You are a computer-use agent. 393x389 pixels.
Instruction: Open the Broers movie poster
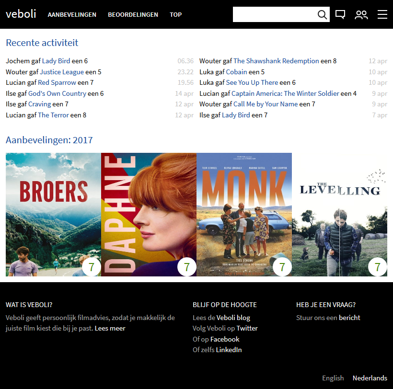point(53,215)
